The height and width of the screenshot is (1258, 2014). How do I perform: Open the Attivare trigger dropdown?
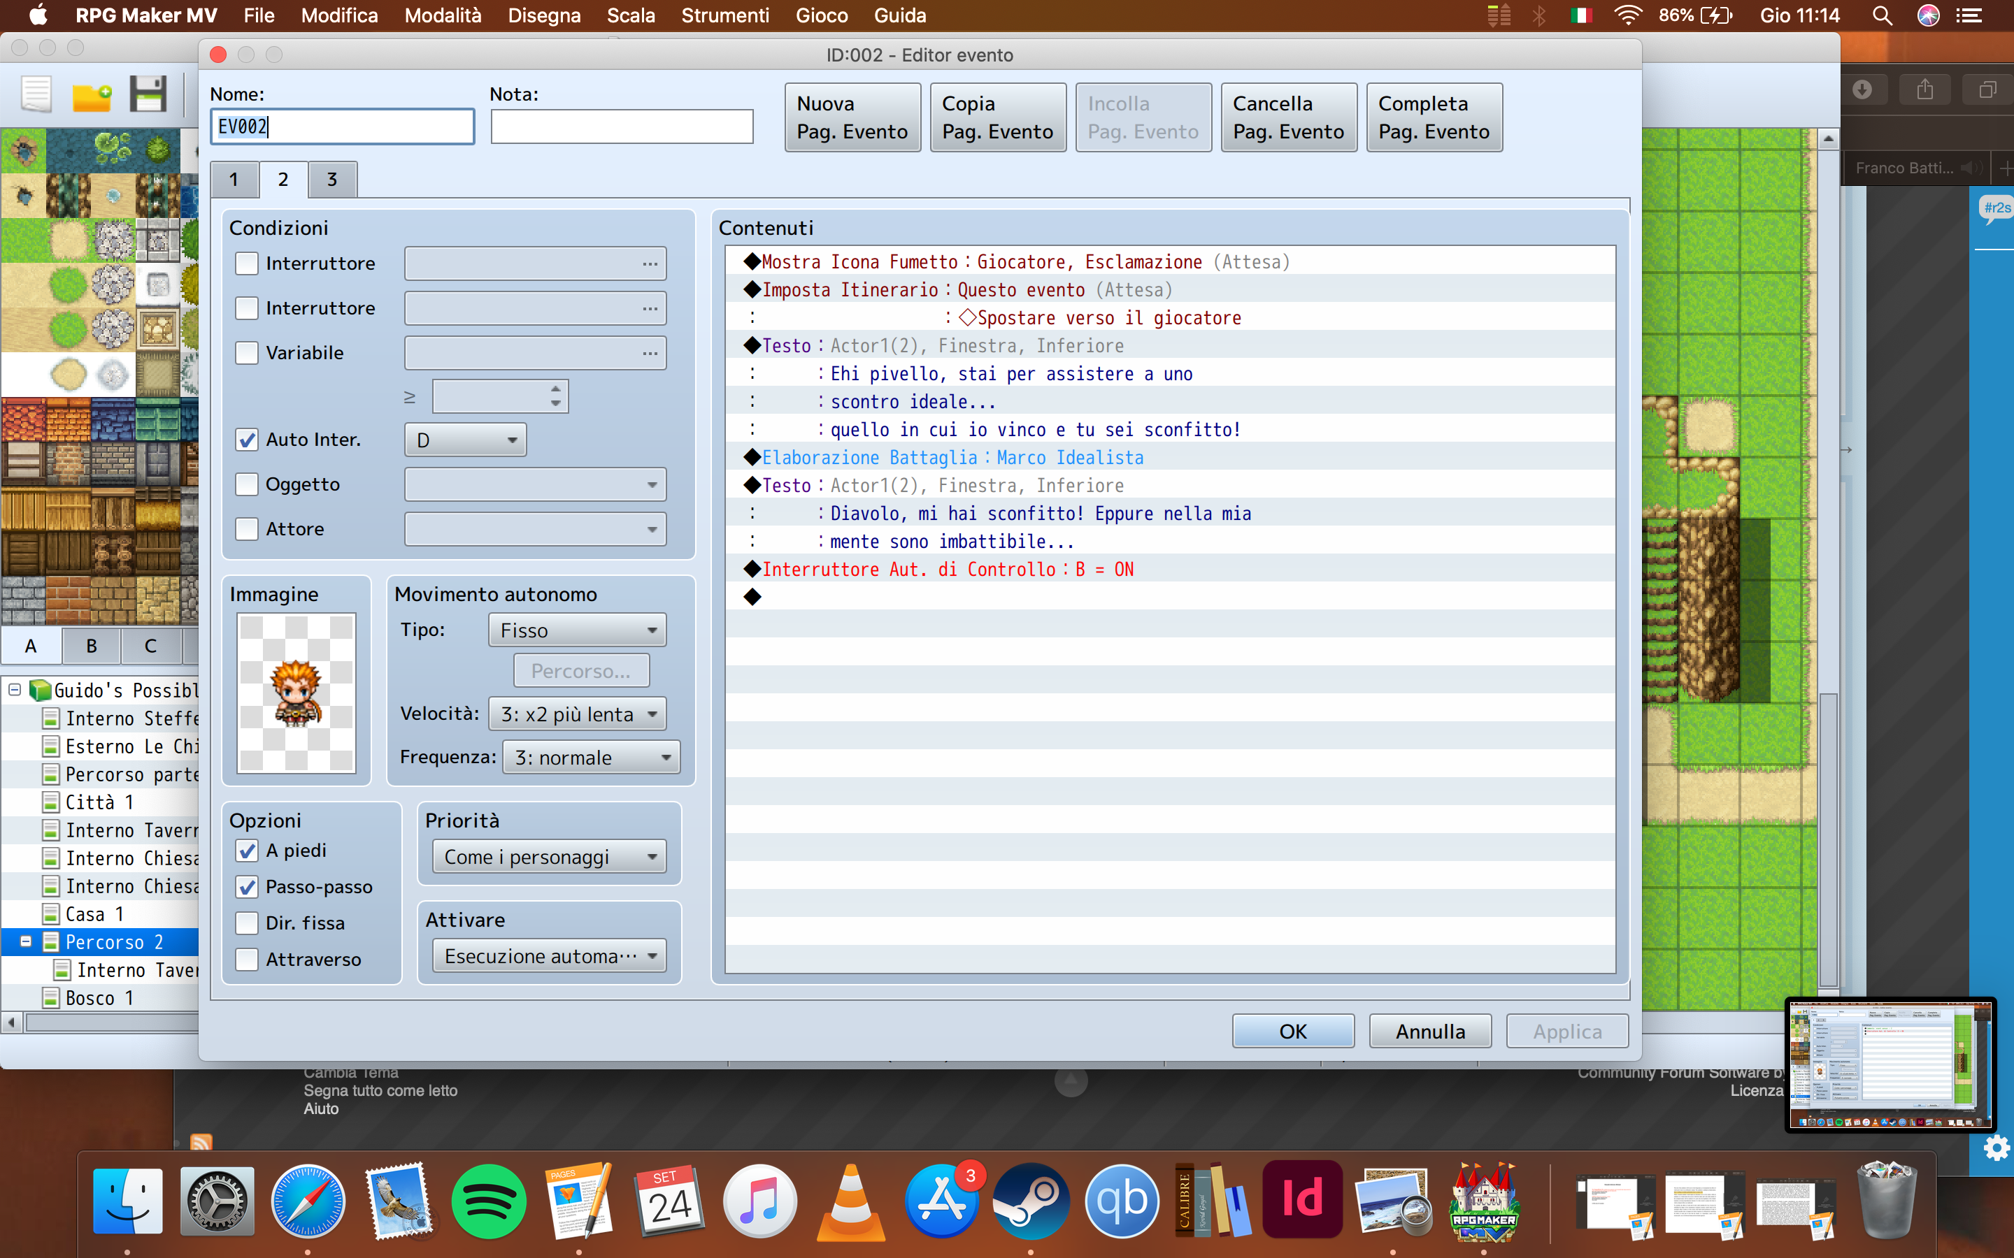click(x=549, y=956)
